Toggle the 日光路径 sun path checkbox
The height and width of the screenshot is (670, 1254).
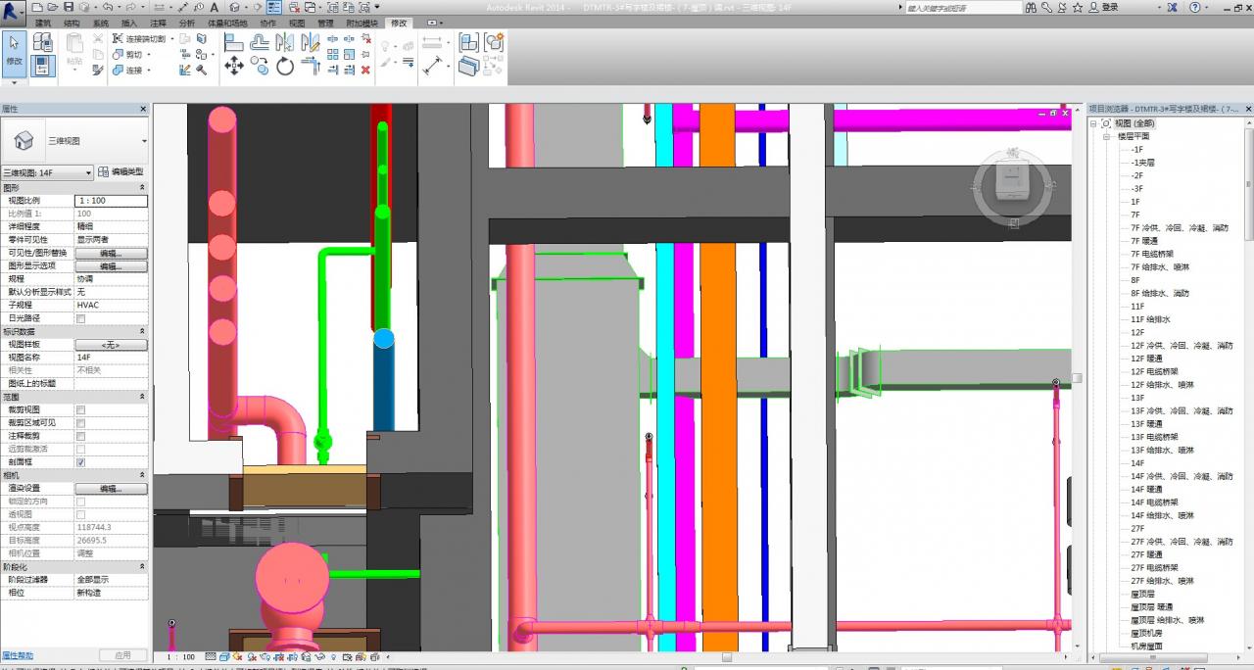click(x=80, y=318)
